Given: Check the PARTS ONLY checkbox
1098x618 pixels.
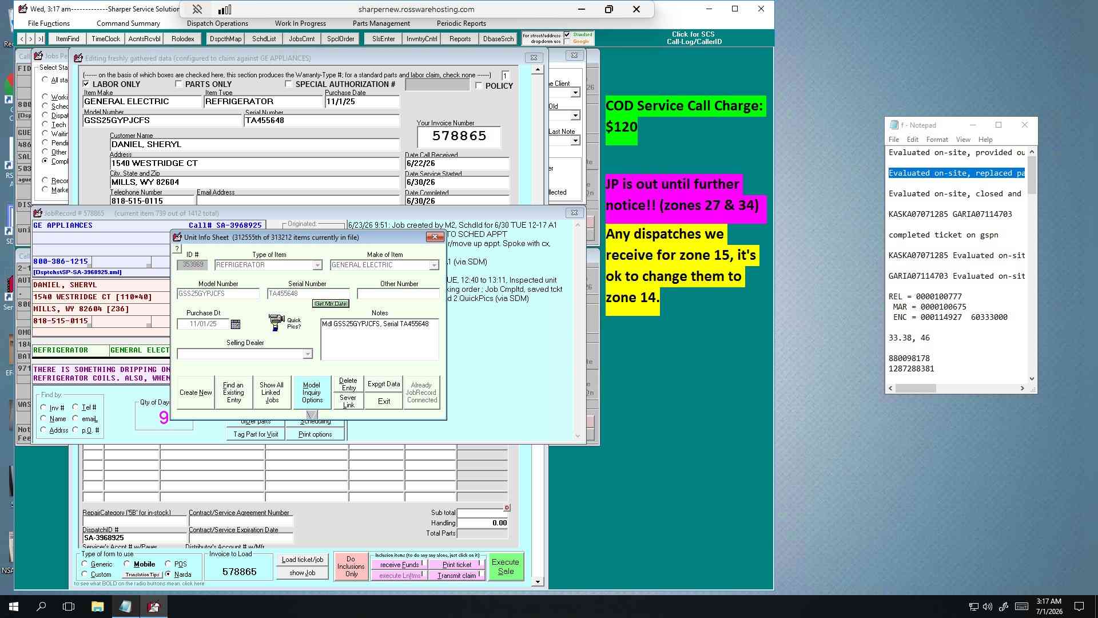Looking at the screenshot, I should pyautogui.click(x=178, y=84).
